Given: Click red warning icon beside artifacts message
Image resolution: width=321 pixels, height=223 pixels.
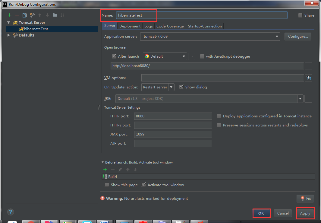Looking at the screenshot, I should tap(102, 198).
